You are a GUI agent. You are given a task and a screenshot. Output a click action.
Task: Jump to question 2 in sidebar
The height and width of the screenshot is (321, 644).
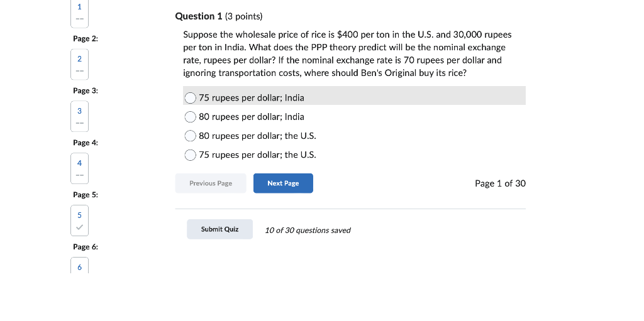pyautogui.click(x=79, y=64)
